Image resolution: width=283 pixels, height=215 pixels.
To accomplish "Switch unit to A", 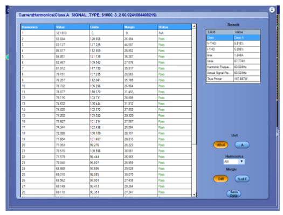I will tap(242, 145).
